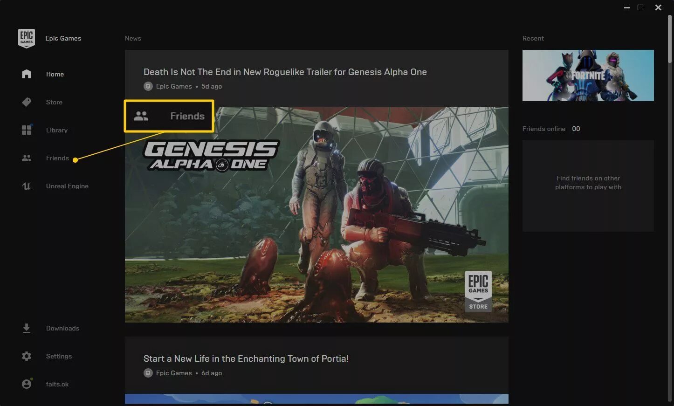Click the Unreal Engine logo icon

27,186
